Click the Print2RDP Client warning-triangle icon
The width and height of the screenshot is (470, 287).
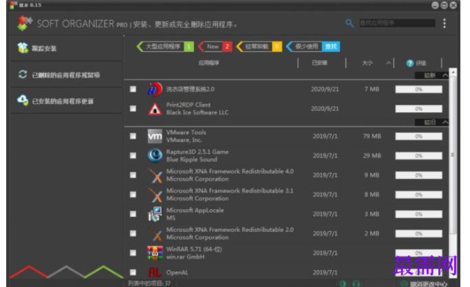pyautogui.click(x=155, y=109)
